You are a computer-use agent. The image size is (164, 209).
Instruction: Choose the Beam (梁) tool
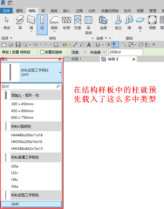click(20, 23)
